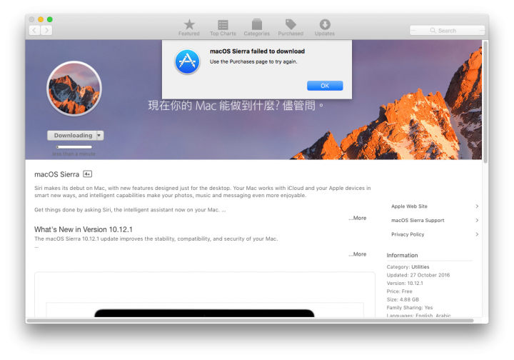This screenshot has height=360, width=514.
Task: Click the Downloading button
Action: tap(73, 136)
